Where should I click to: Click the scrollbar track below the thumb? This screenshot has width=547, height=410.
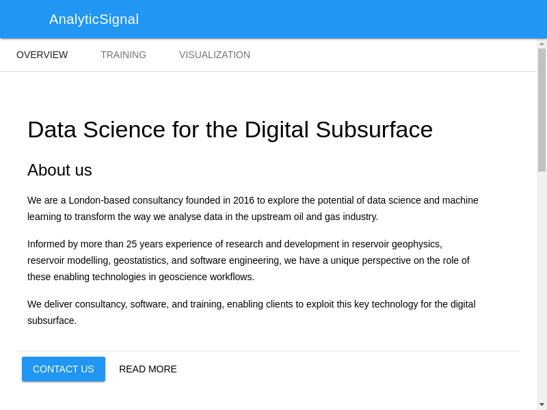tap(542, 287)
